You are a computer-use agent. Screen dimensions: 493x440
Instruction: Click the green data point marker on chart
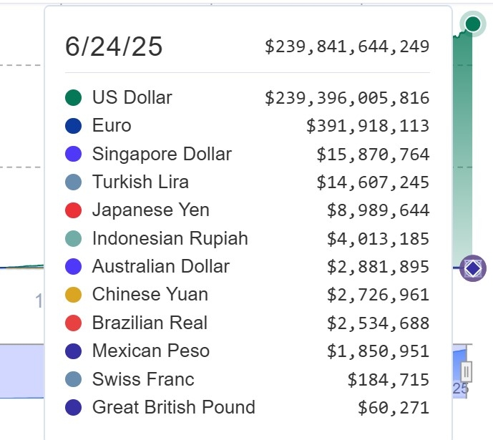(x=473, y=24)
